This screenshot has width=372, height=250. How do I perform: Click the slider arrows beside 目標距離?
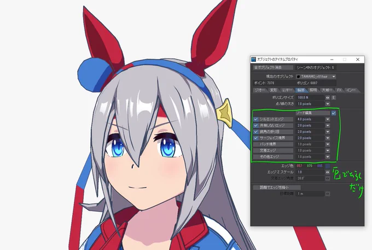(328, 194)
